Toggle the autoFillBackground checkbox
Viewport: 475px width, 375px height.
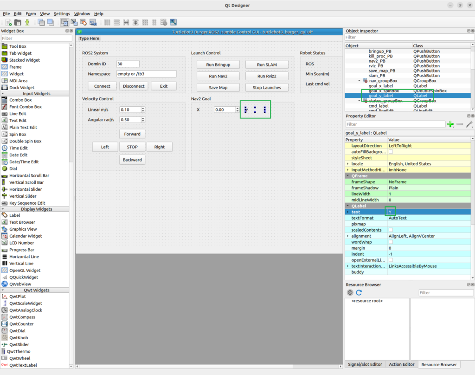[x=391, y=152]
